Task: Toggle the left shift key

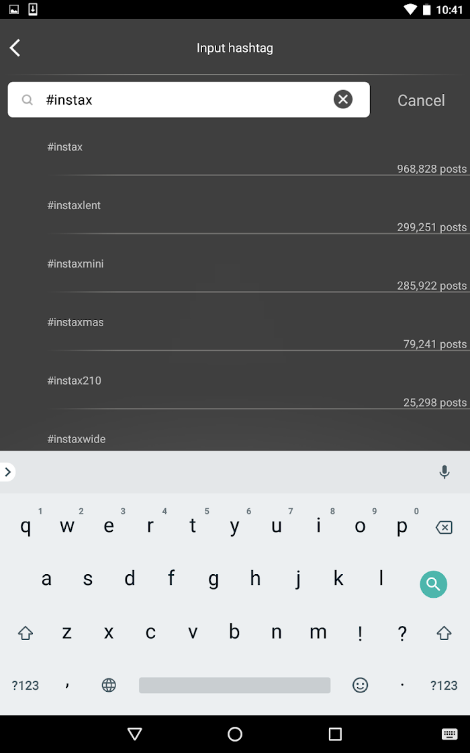Action: tap(26, 633)
